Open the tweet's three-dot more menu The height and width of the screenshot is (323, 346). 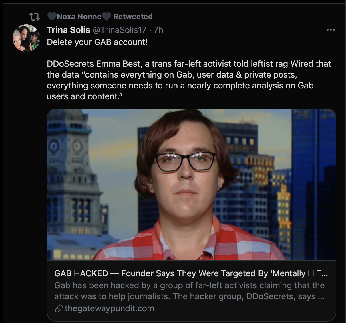pos(331,30)
